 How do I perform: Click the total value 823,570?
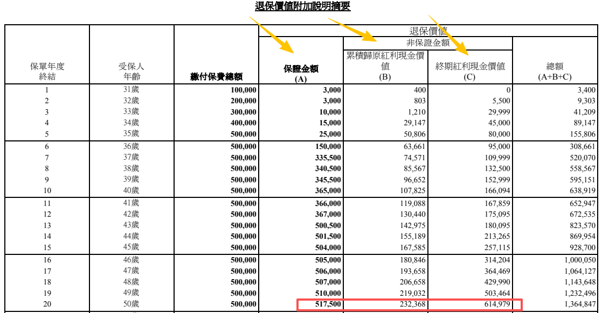[x=583, y=225]
